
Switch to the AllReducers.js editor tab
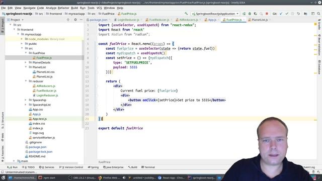[x=189, y=20]
